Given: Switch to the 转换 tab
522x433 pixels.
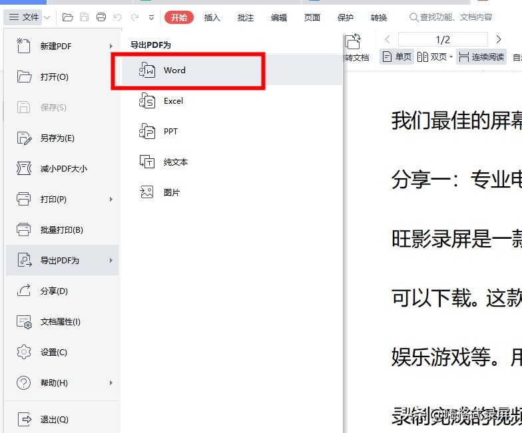Looking at the screenshot, I should 378,17.
